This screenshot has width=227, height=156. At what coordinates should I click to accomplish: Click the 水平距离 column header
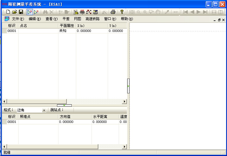point(105,117)
